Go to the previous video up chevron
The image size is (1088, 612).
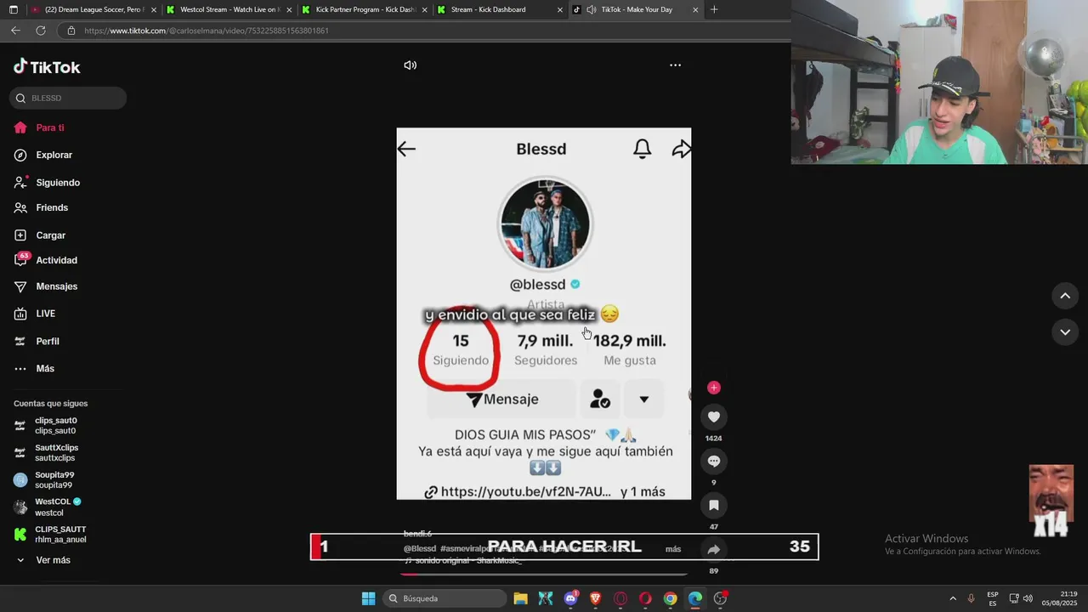[x=1065, y=296]
